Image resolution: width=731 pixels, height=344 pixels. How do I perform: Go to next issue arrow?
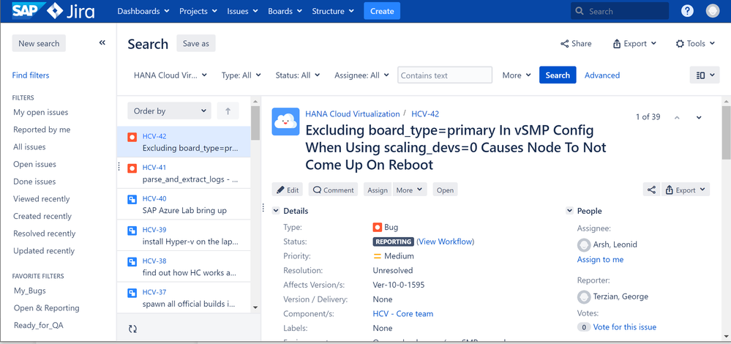coord(699,117)
